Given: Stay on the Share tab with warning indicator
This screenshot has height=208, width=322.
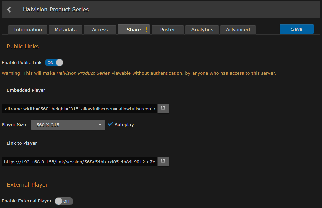Looking at the screenshot, I should tap(133, 30).
